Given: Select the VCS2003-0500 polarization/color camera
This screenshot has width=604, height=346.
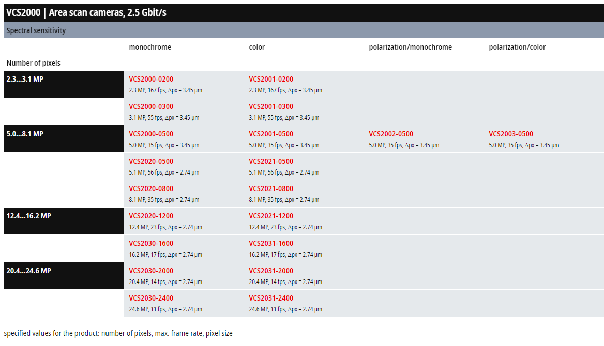Looking at the screenshot, I should point(511,134).
